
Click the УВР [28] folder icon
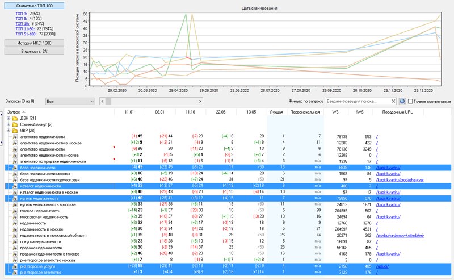15,131
